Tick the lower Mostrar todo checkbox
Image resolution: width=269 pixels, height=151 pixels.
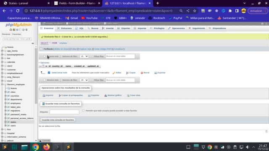[45, 80]
